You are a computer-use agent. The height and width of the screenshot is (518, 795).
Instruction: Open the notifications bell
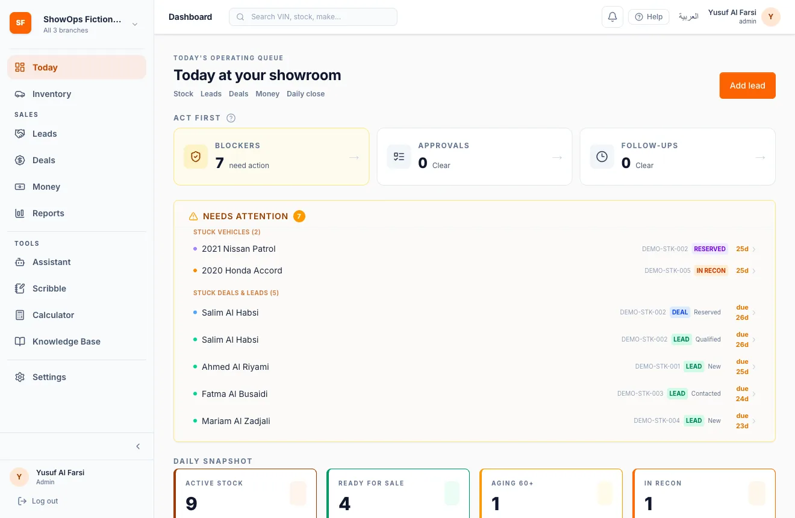613,17
